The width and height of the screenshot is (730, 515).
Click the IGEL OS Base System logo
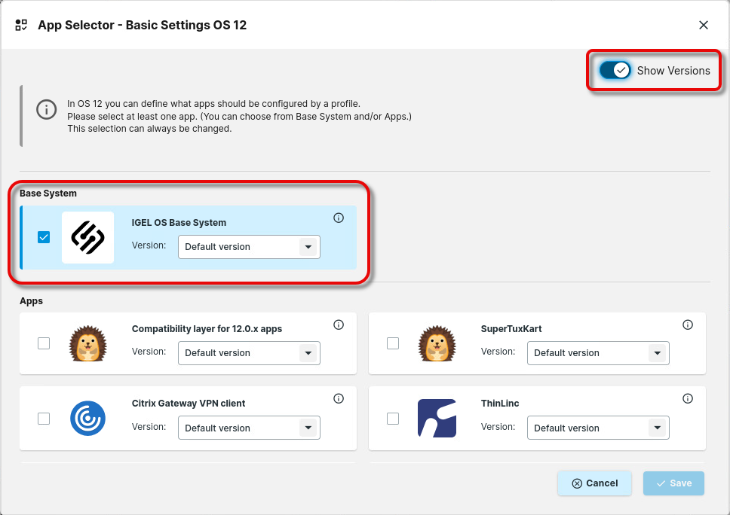coord(87,238)
